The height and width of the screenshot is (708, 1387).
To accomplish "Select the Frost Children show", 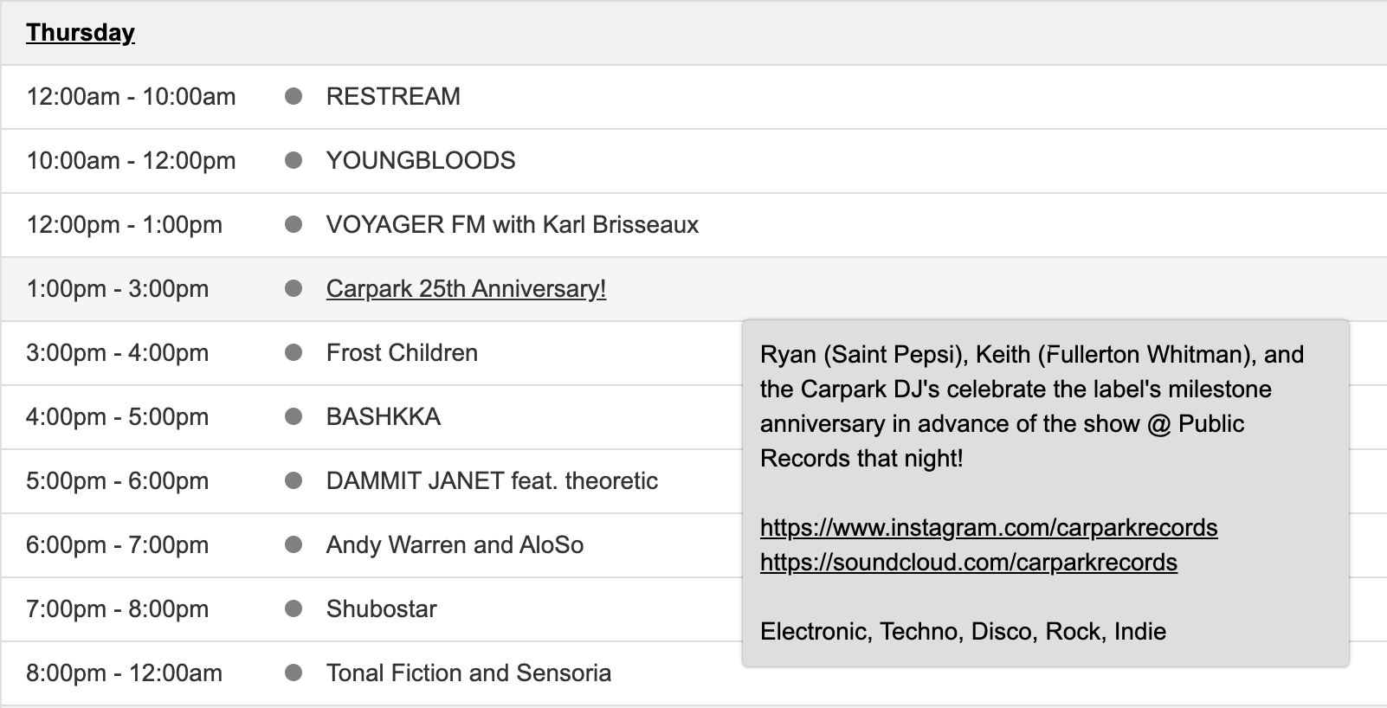I will pyautogui.click(x=402, y=352).
